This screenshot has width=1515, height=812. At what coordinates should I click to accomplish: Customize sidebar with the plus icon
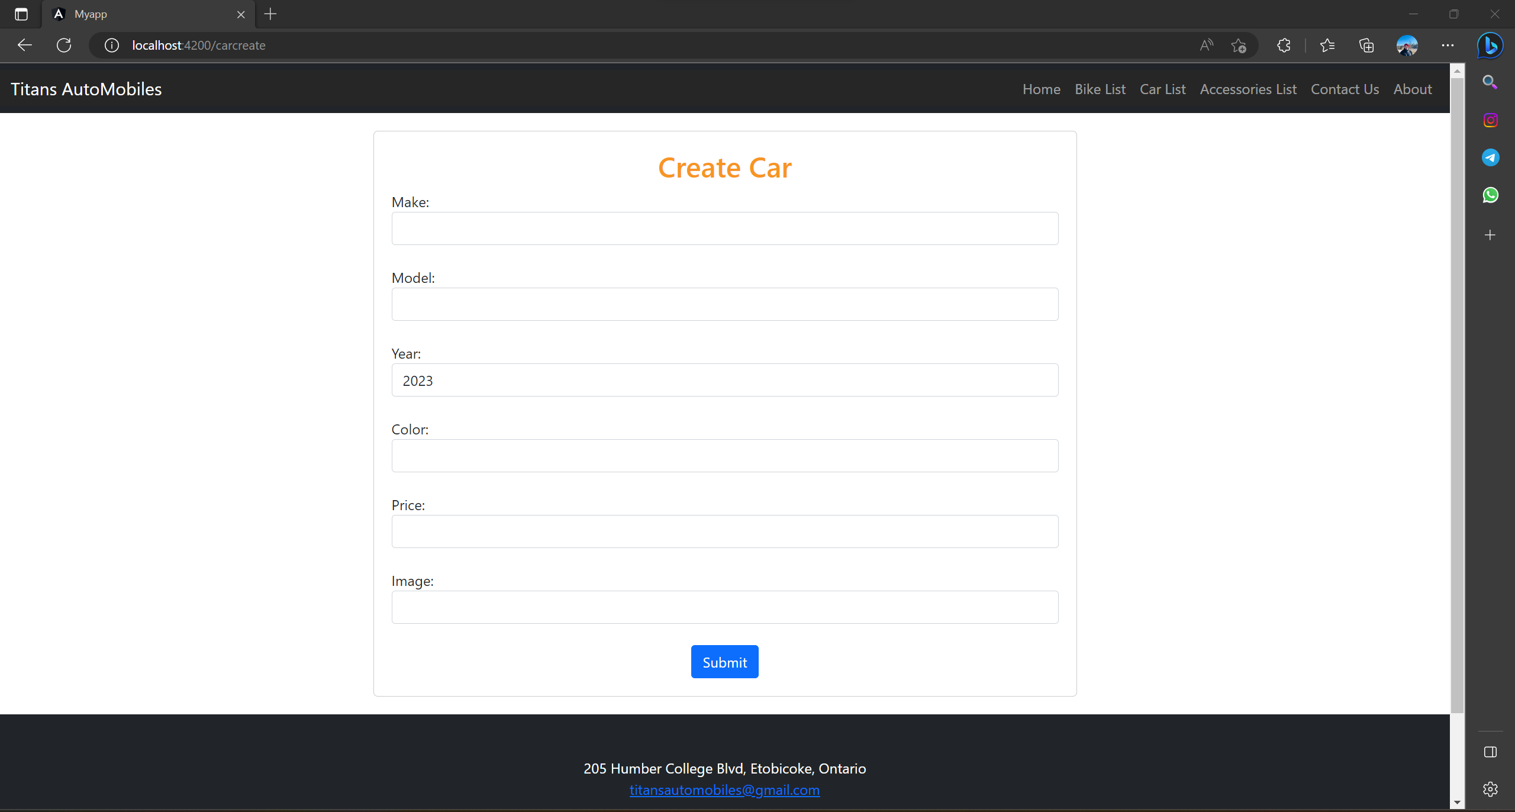click(1490, 235)
